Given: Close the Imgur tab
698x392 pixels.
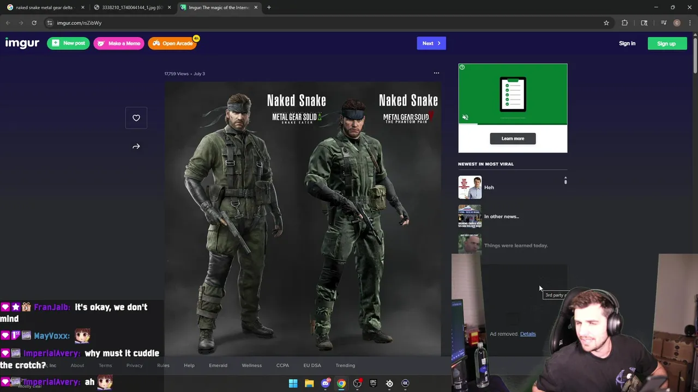Looking at the screenshot, I should 256,8.
